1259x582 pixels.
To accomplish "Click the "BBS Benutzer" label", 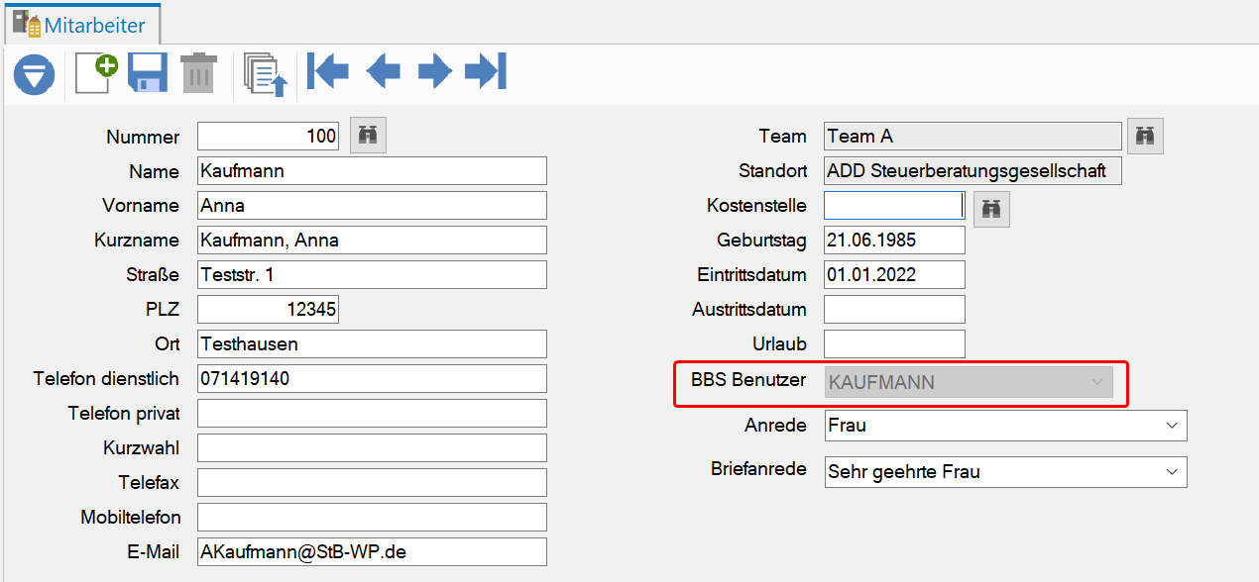I will (748, 380).
